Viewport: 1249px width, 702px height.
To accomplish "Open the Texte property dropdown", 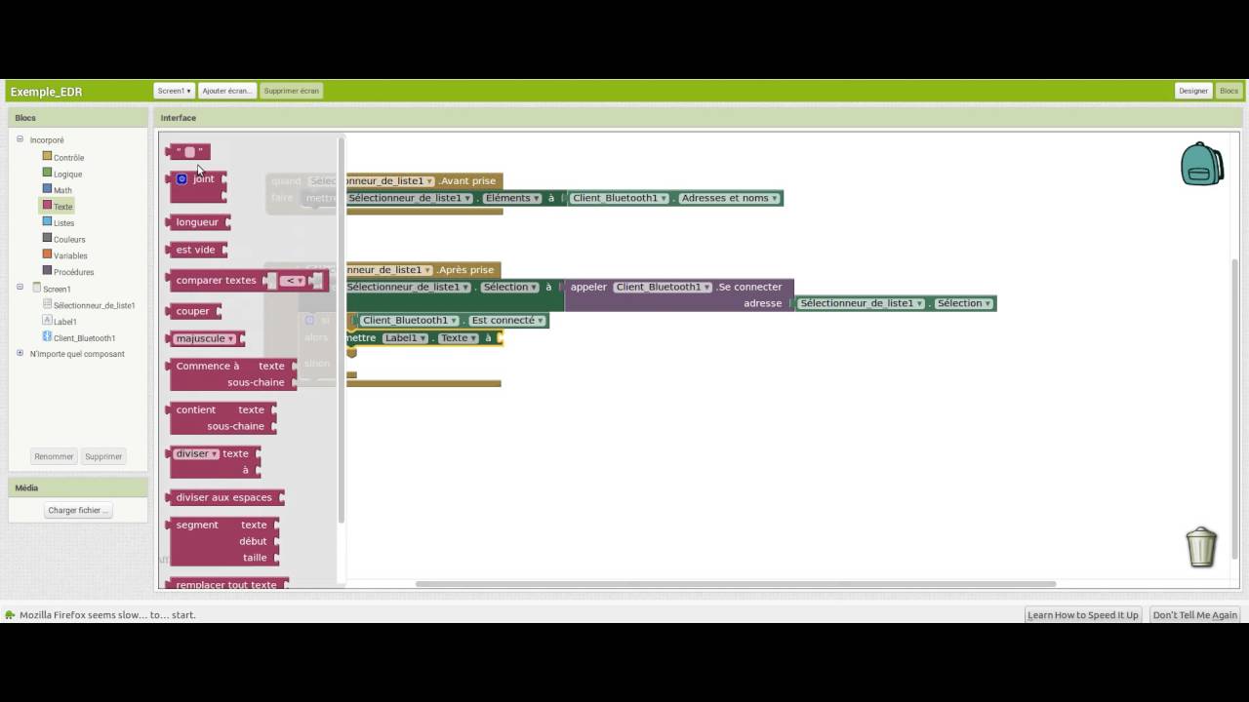I will click(459, 338).
